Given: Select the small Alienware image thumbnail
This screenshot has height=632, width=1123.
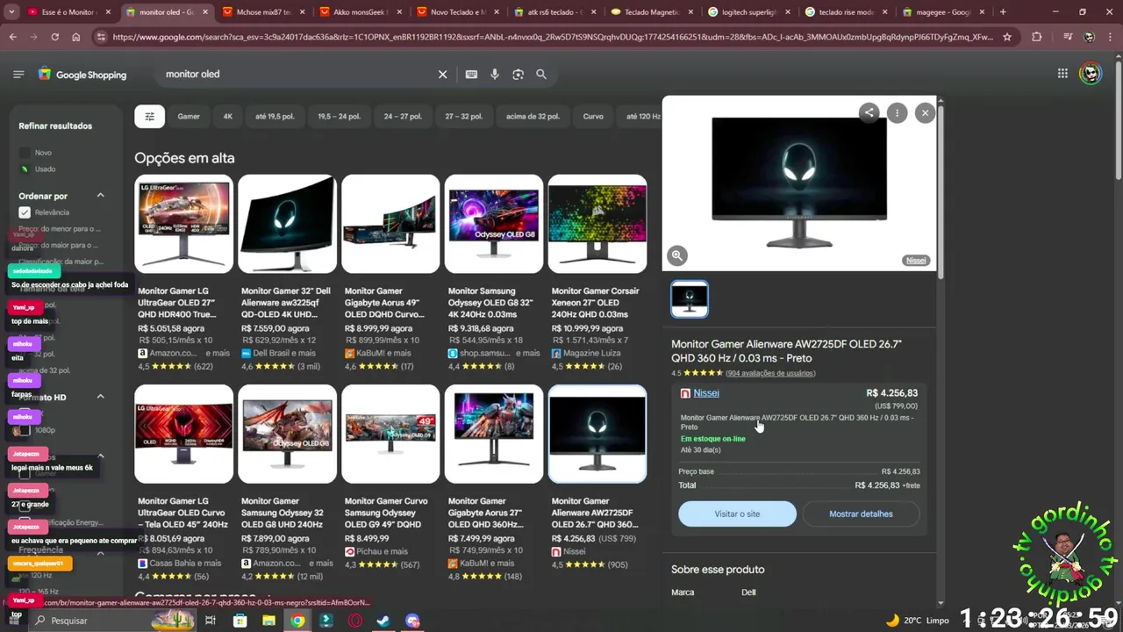Looking at the screenshot, I should coord(690,298).
